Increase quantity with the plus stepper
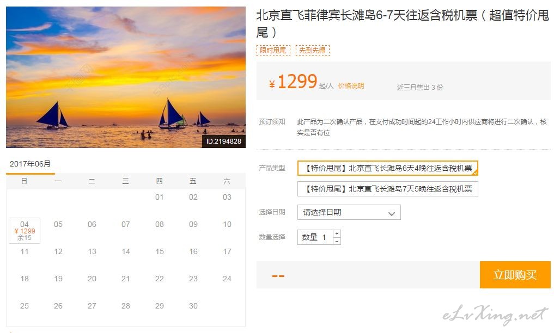Viewport: 554px width, 333px height. [337, 233]
